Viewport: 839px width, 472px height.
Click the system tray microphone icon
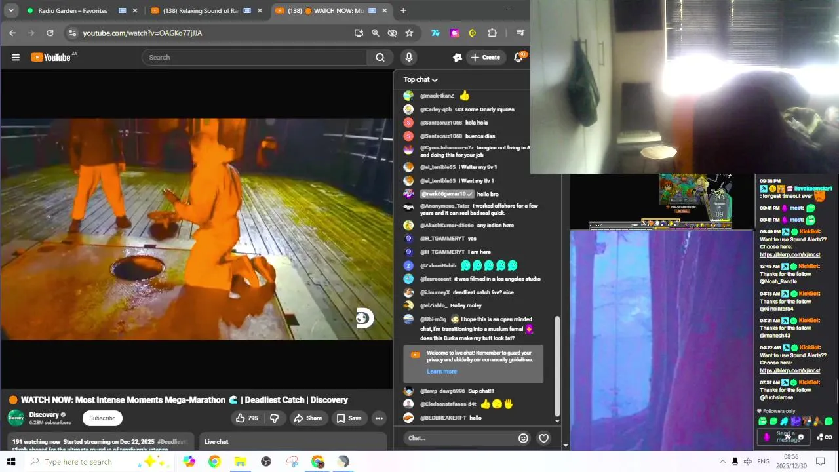[735, 462]
